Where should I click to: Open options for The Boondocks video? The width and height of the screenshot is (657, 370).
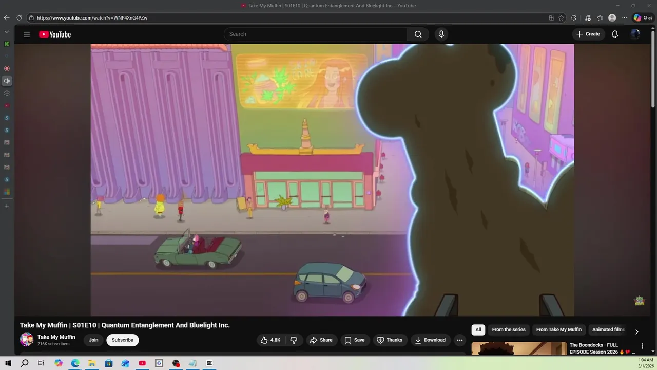pyautogui.click(x=642, y=346)
